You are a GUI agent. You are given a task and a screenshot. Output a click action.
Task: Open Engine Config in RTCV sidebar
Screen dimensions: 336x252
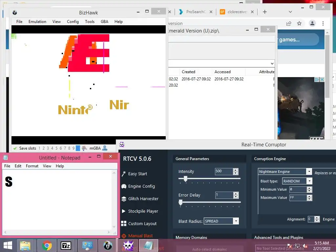[x=138, y=186]
